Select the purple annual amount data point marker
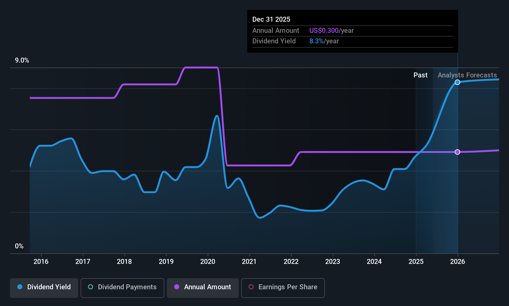 (x=458, y=152)
